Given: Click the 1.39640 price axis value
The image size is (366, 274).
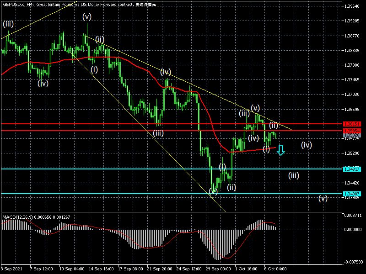Looking at the screenshot, I should click(x=354, y=6).
